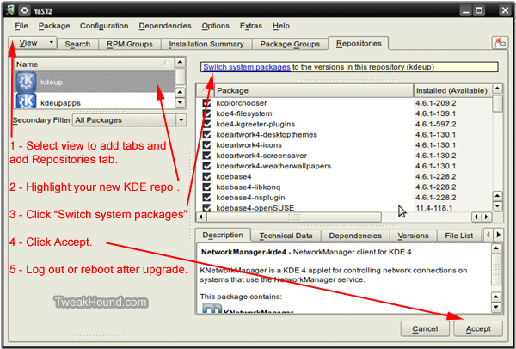Select the kdebase4-nsplugin package name
Image resolution: width=516 pixels, height=349 pixels.
coord(250,198)
